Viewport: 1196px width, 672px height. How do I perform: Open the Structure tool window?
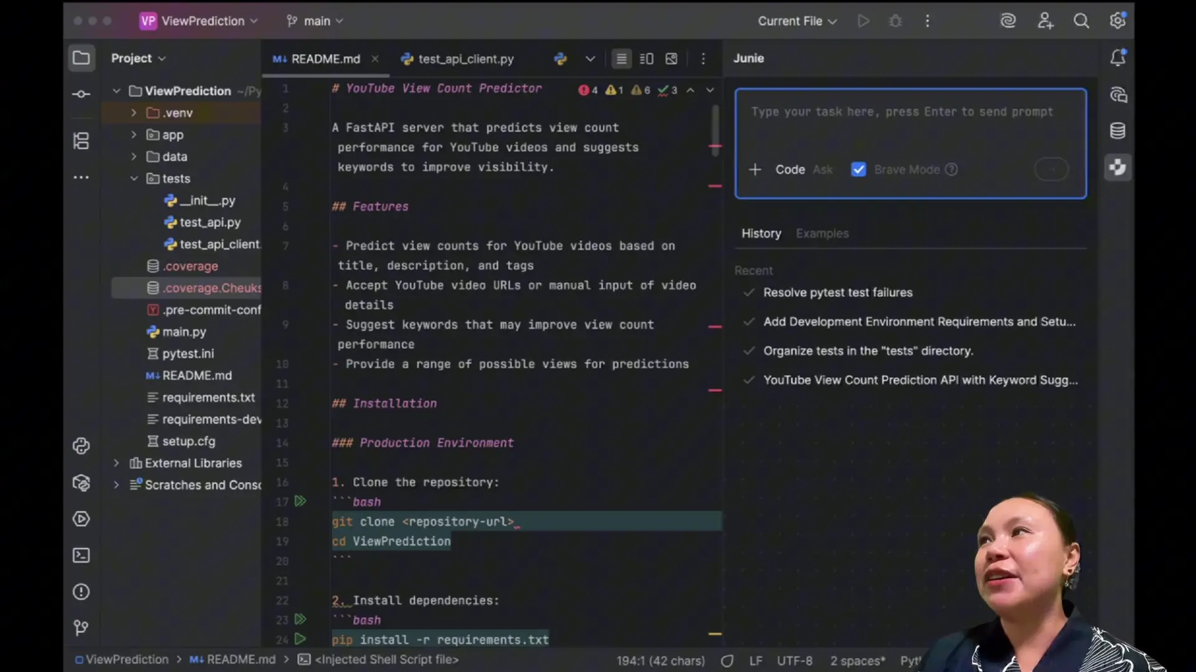[x=81, y=141]
